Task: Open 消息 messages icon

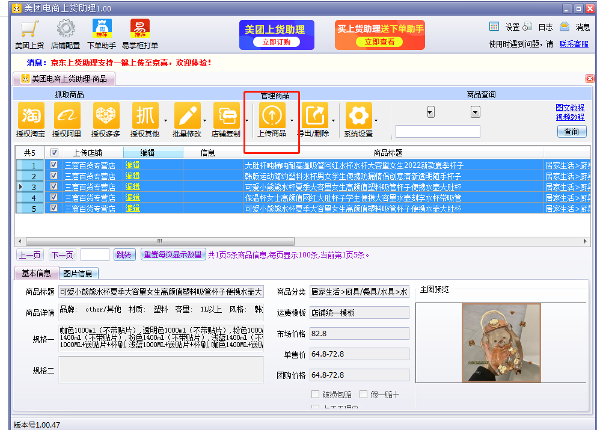Action: (x=565, y=26)
